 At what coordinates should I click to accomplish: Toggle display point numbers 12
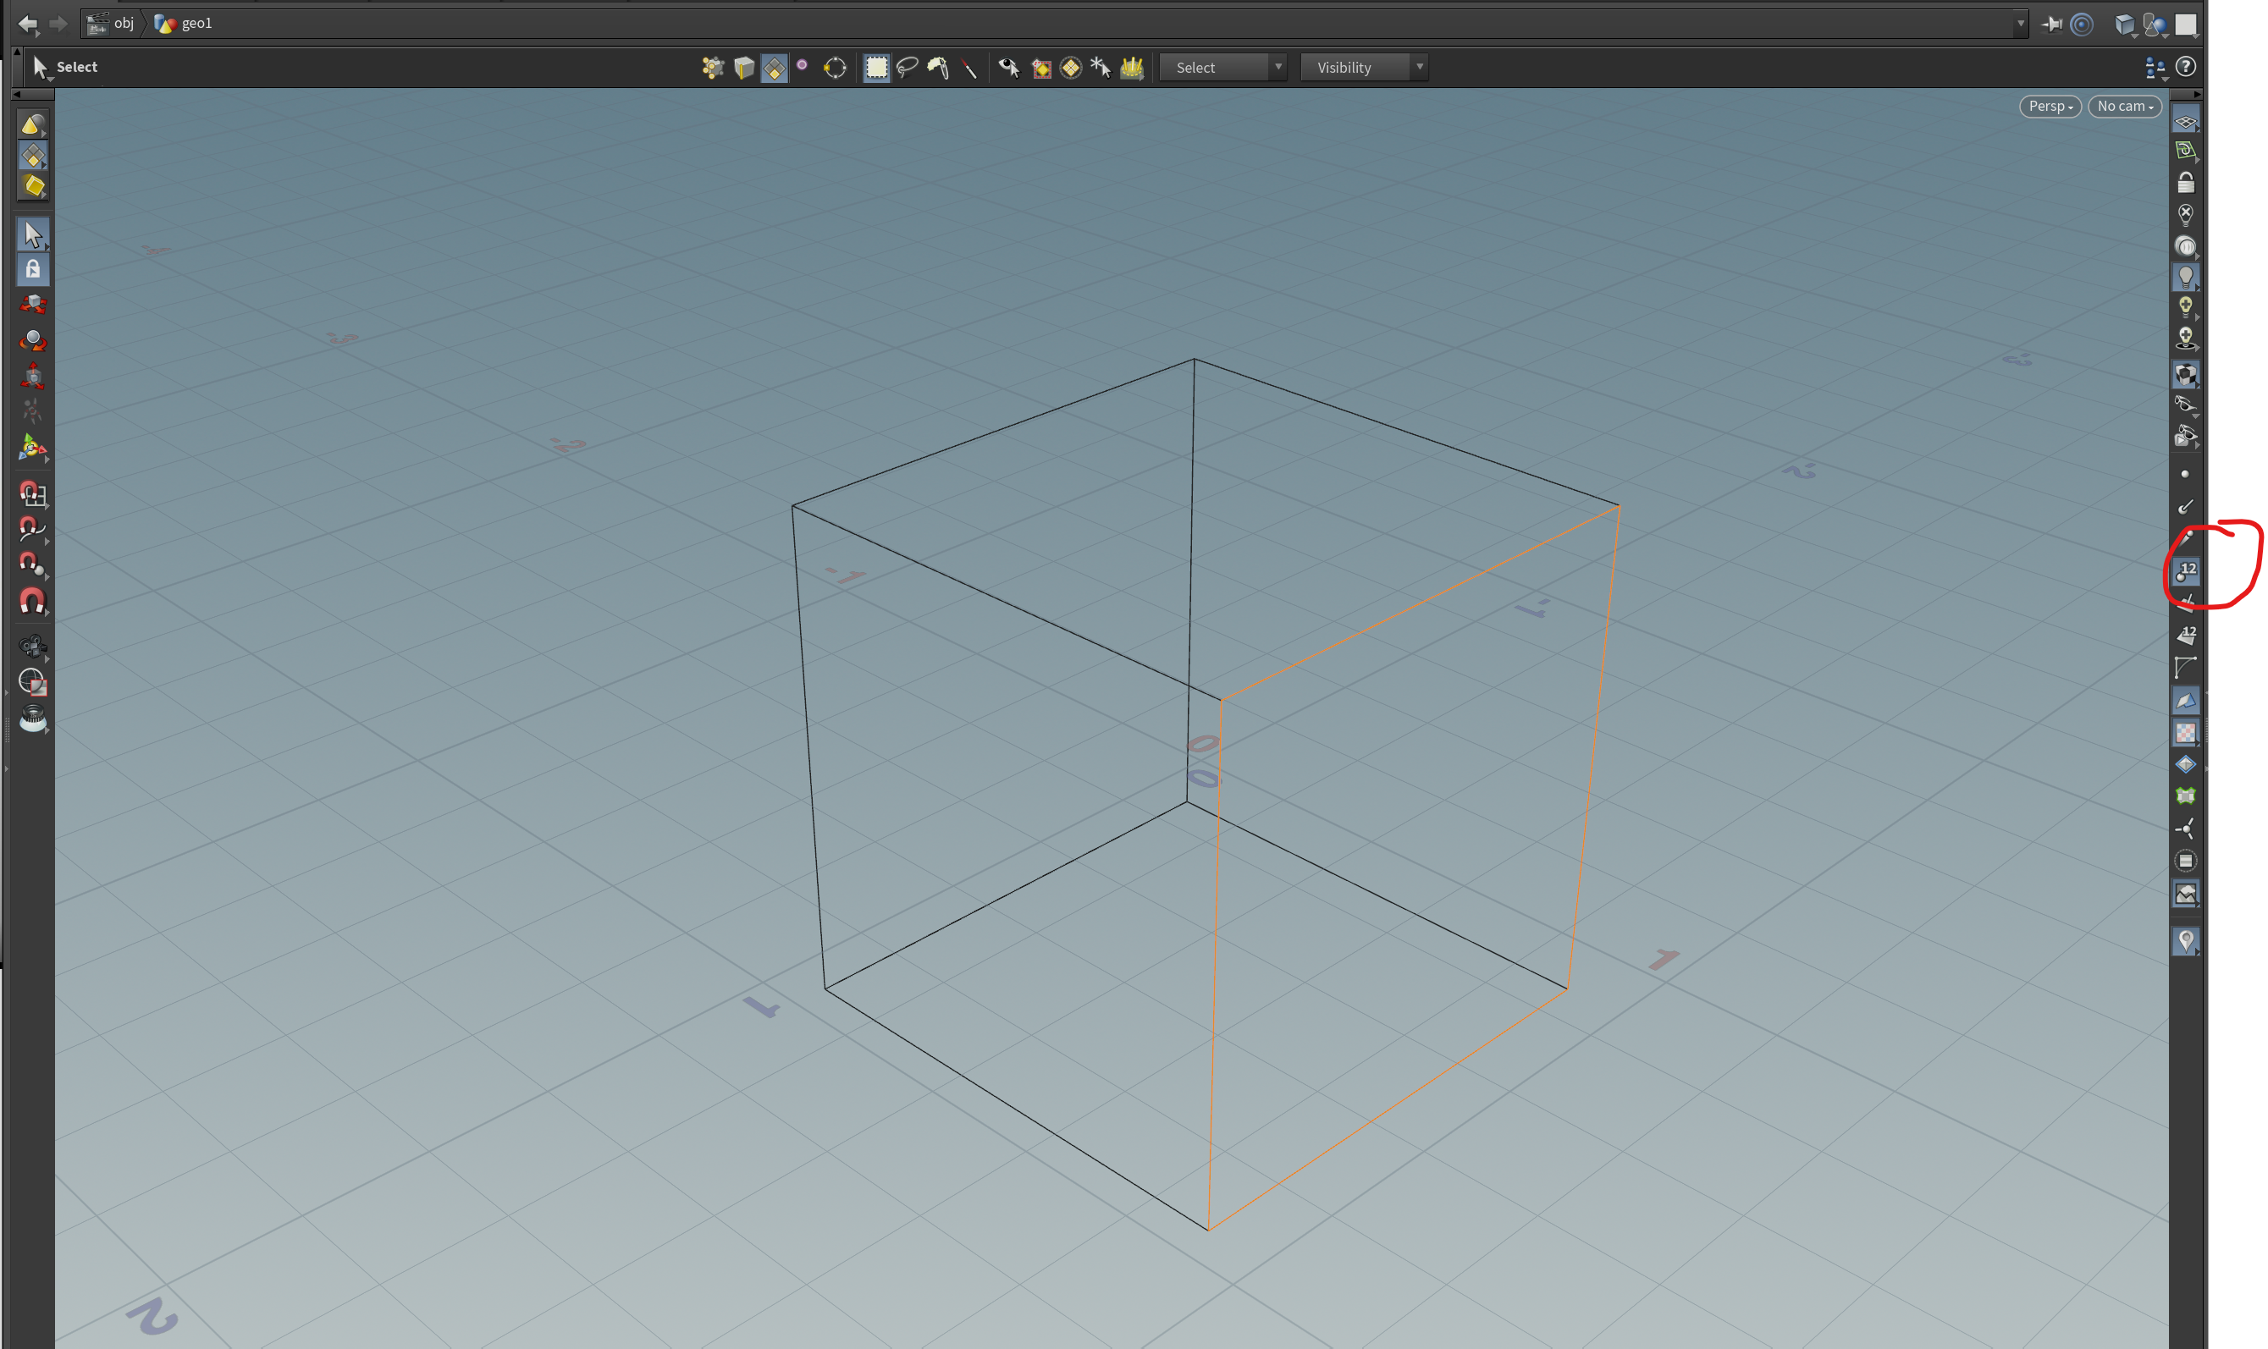click(x=2185, y=572)
